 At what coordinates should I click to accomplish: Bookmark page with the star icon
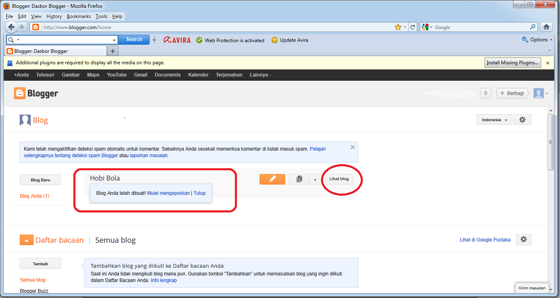click(398, 27)
